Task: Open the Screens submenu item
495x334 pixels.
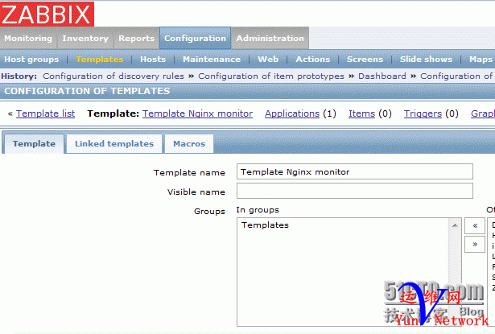Action: [x=365, y=59]
